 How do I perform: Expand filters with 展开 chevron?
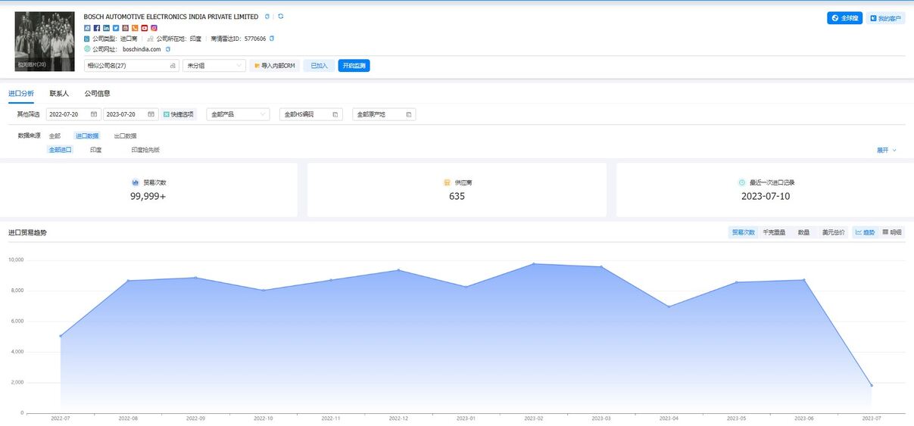tap(886, 150)
